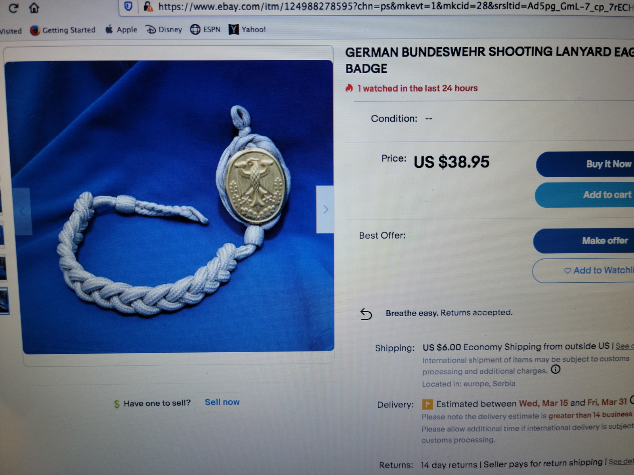Click the Make offer button
Screen dimensions: 634x475
point(584,241)
